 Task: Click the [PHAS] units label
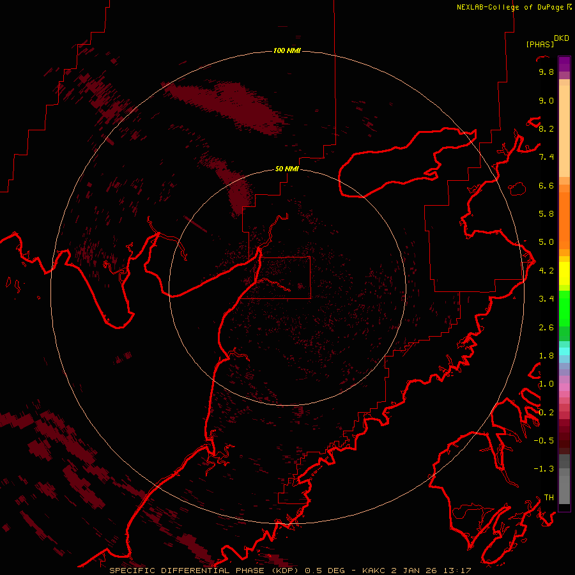[540, 44]
